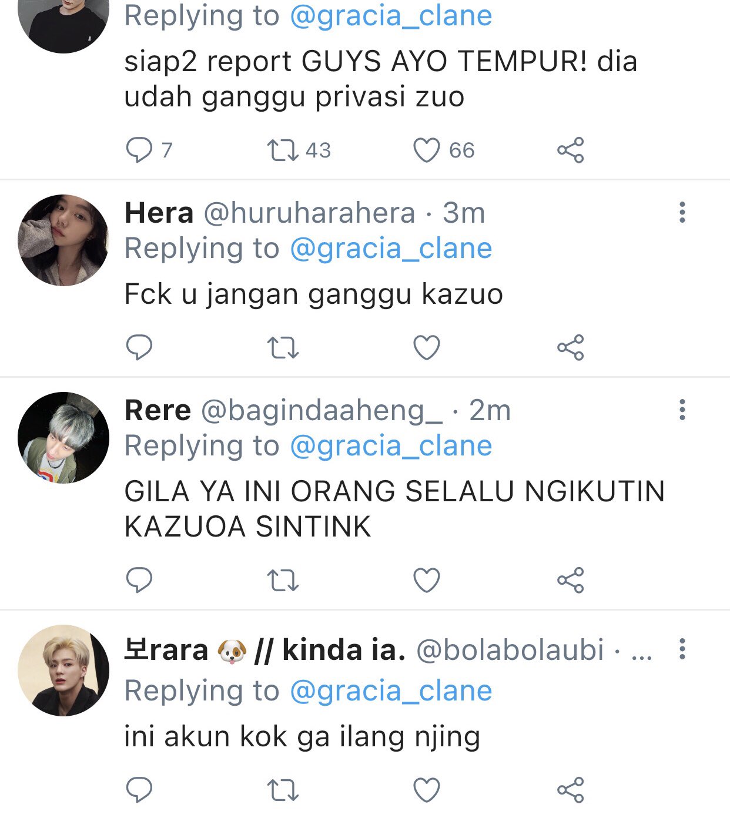Share Rere's tweet

click(570, 580)
